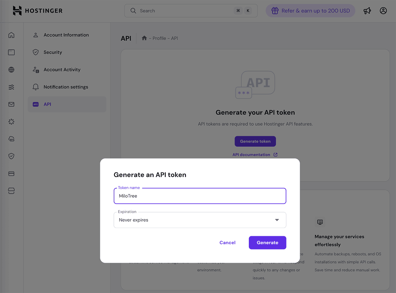Image resolution: width=396 pixels, height=293 pixels.
Task: Click the Token name input field
Action: (x=200, y=196)
